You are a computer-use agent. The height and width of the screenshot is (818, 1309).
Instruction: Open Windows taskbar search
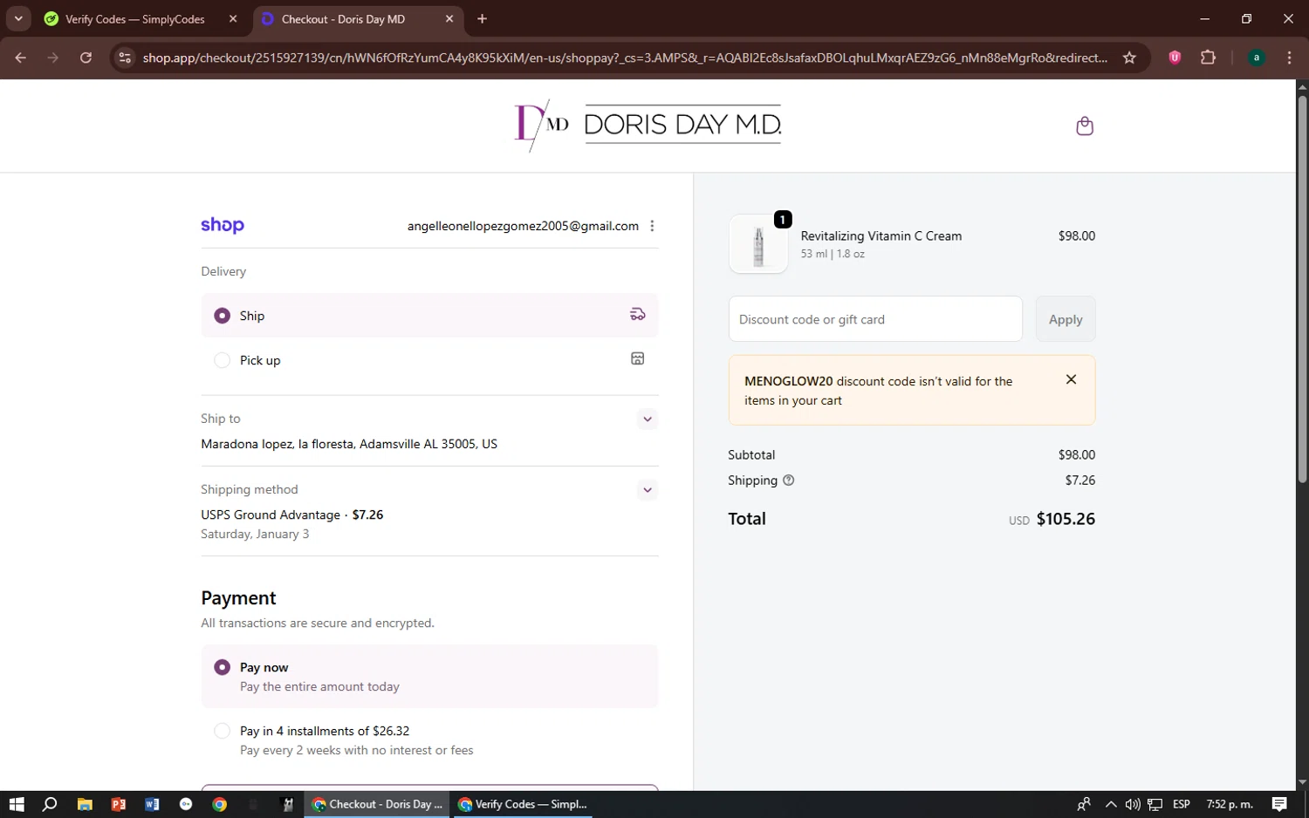50,804
